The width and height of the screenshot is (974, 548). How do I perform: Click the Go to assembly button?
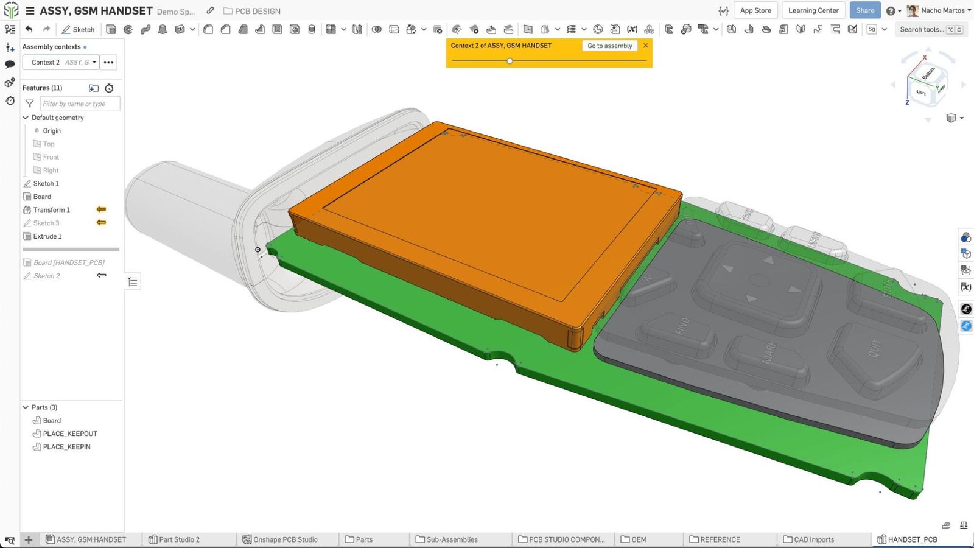tap(609, 46)
